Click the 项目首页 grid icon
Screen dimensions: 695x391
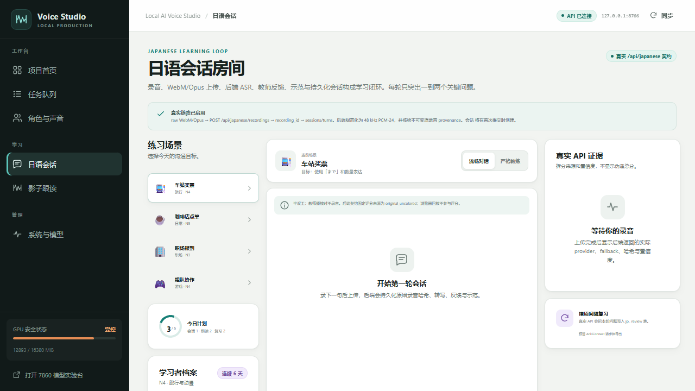(x=17, y=70)
